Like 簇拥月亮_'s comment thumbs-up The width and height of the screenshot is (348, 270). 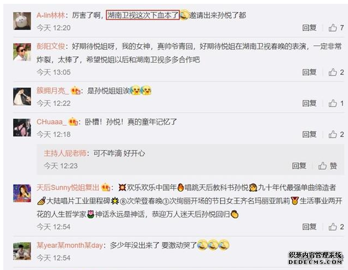(333, 103)
